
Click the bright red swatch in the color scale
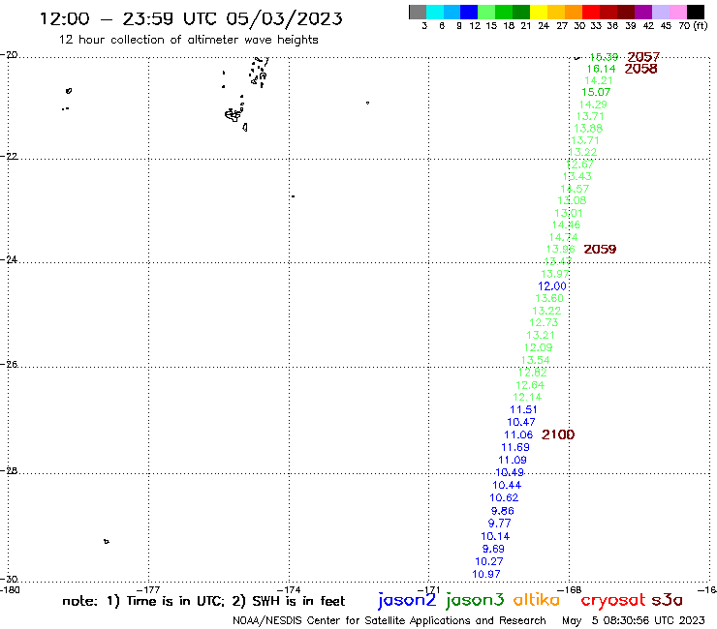click(x=591, y=12)
